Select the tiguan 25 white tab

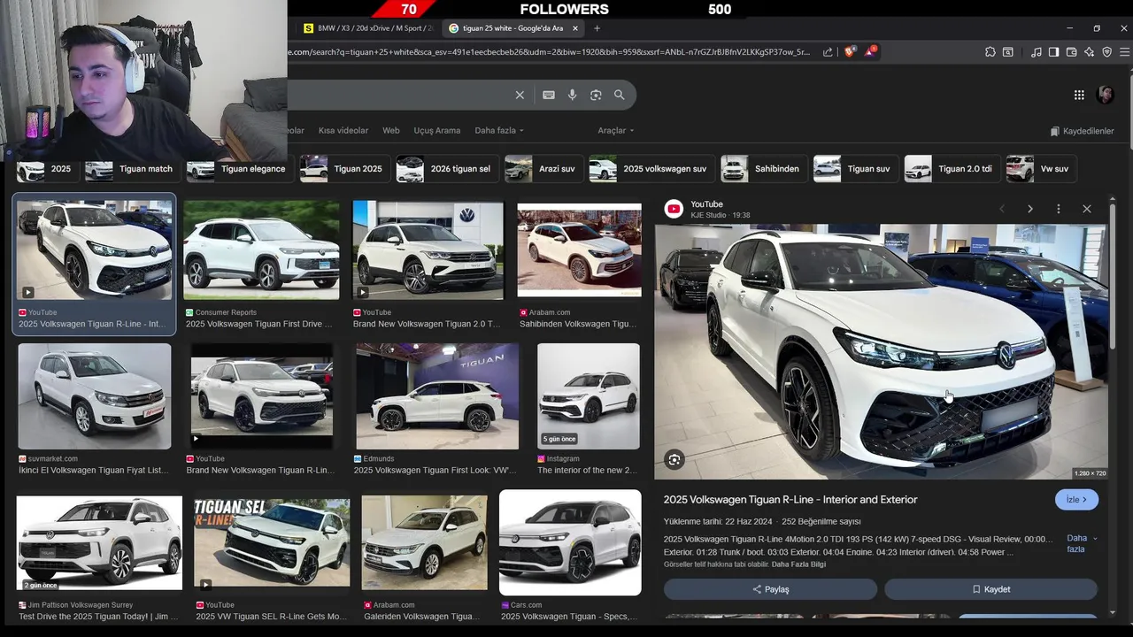tap(512, 28)
